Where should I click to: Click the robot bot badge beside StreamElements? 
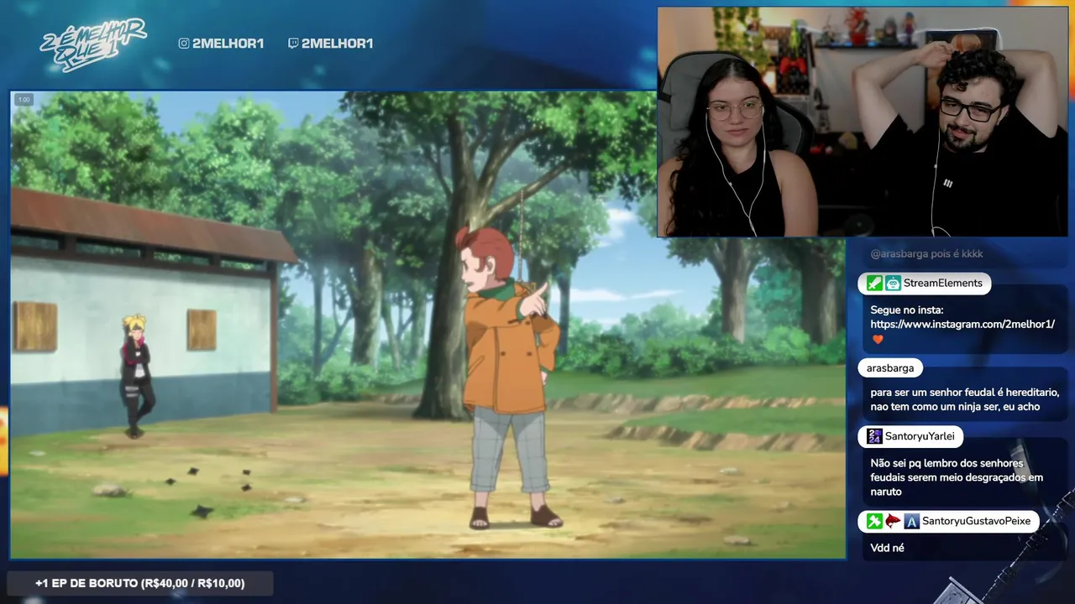(893, 284)
